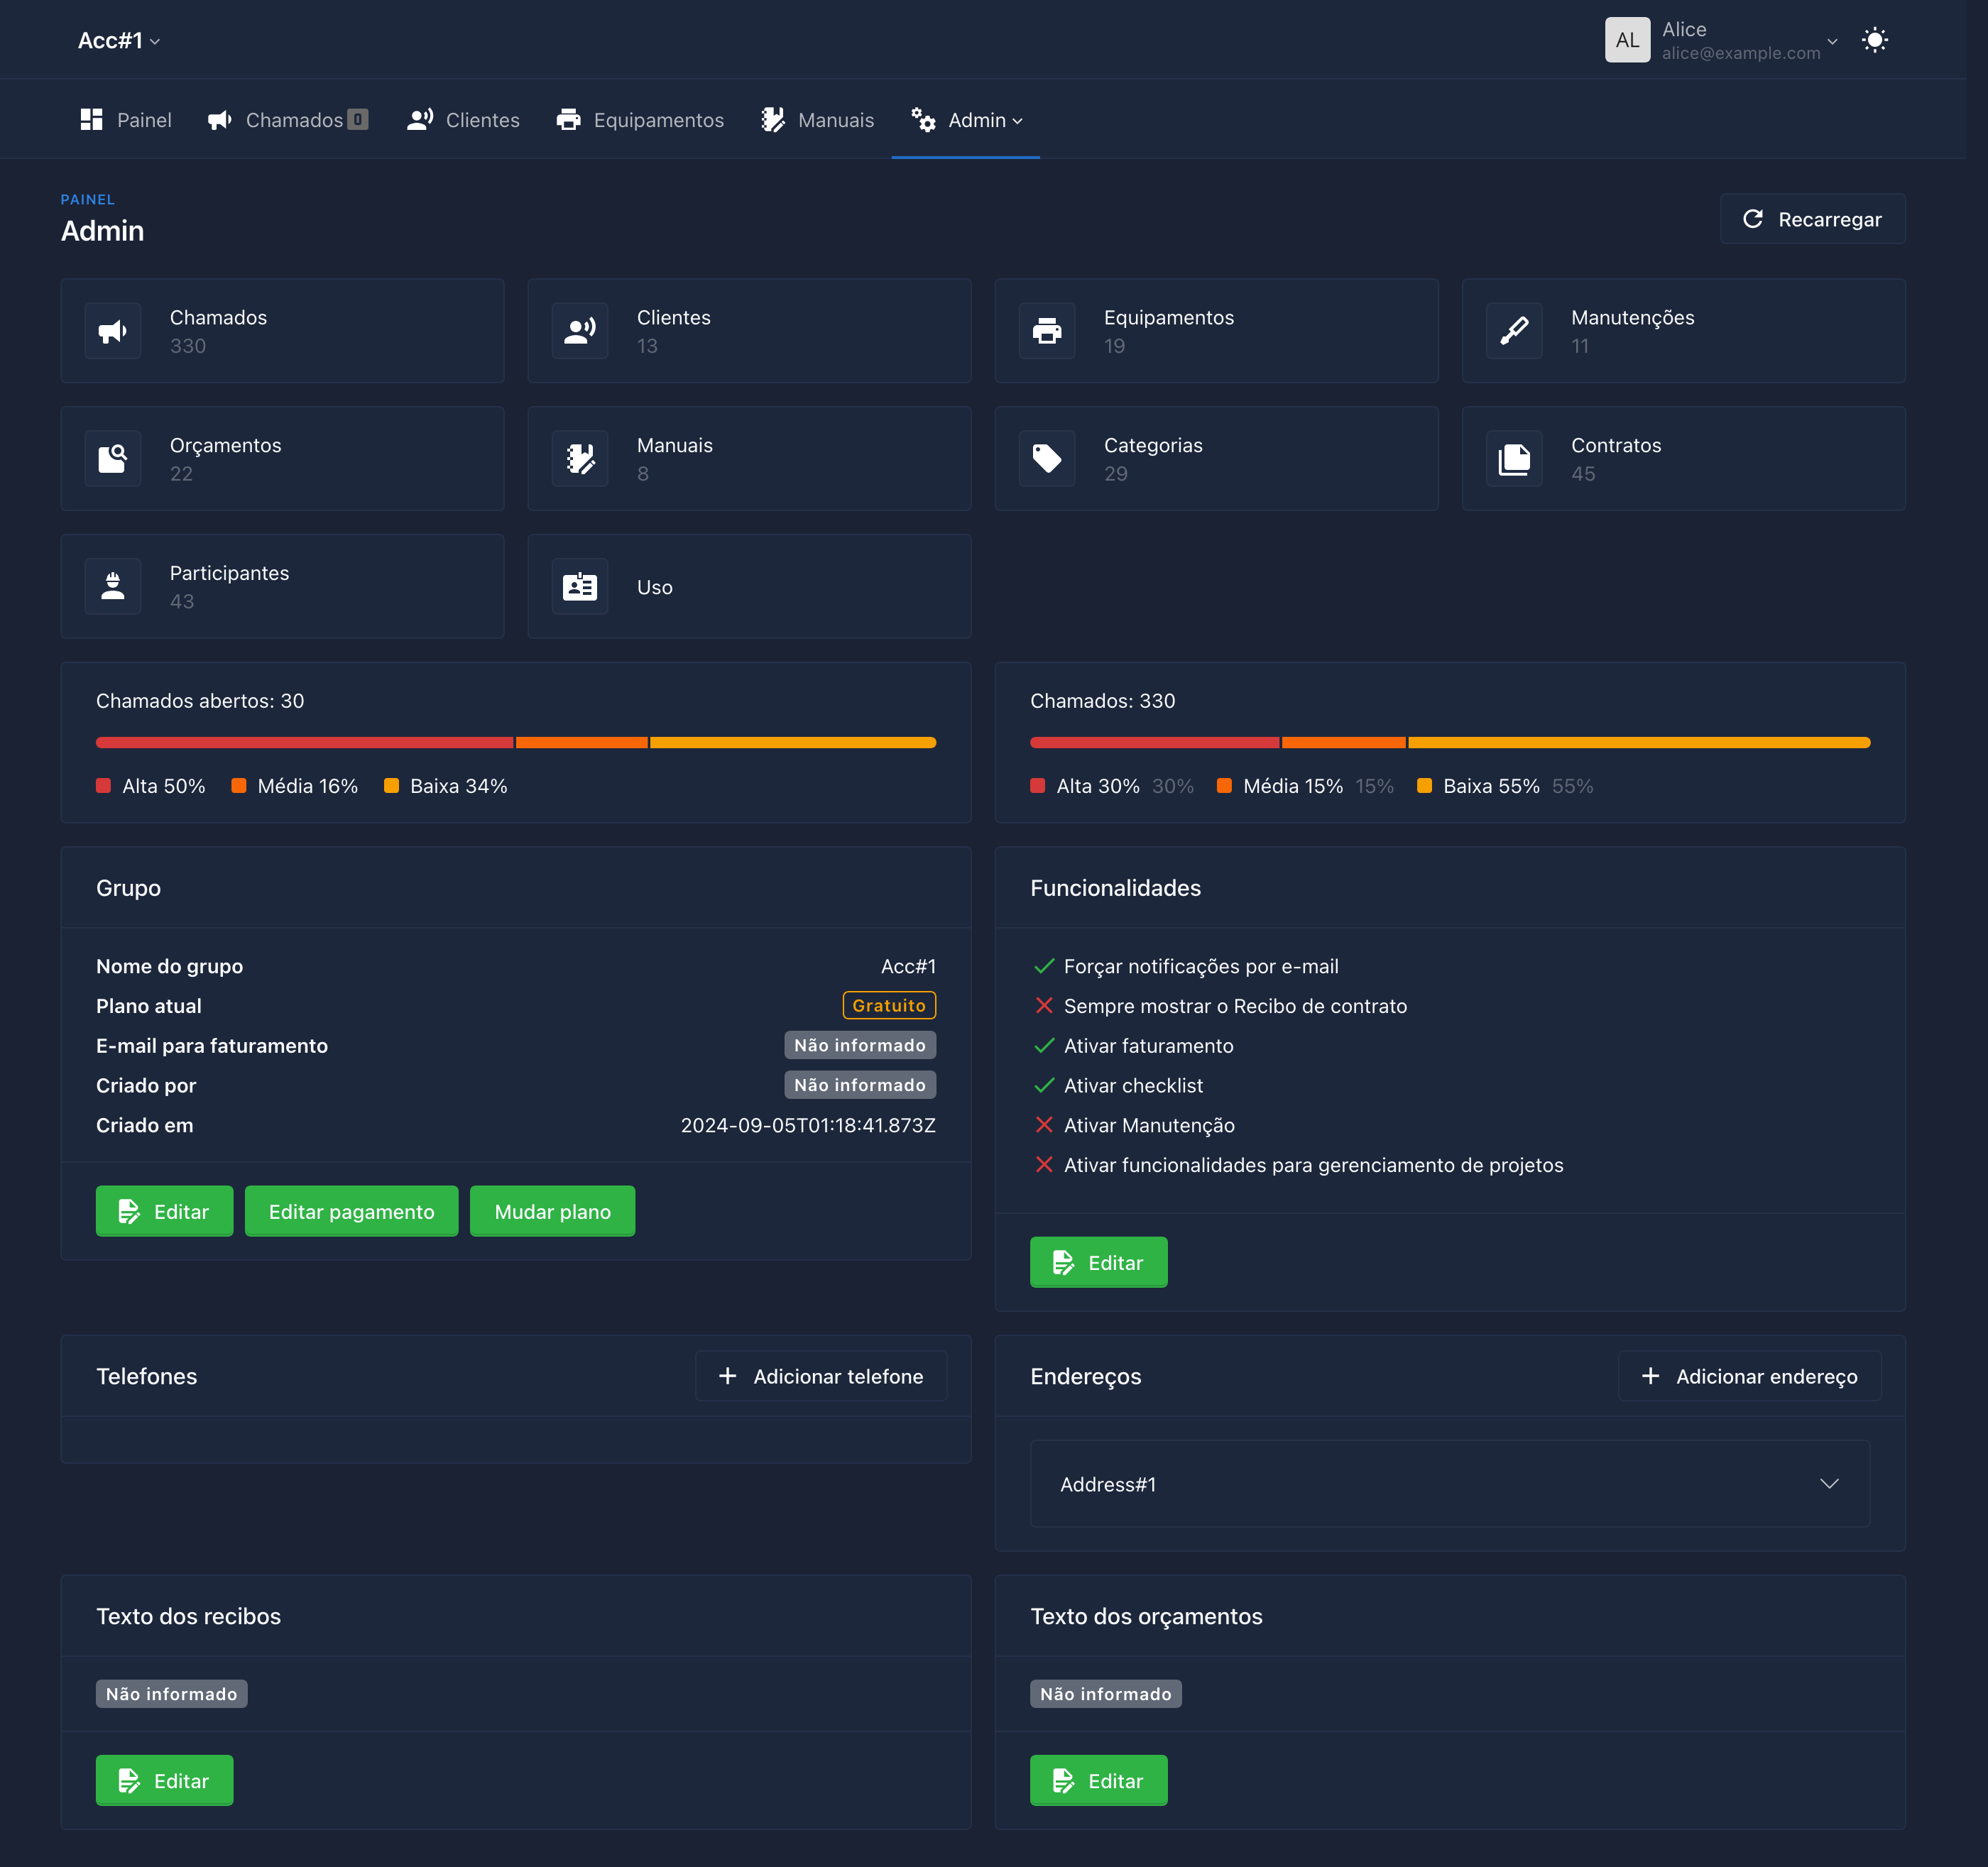Click the Adicionar telefone button
Screen dimensions: 1988x1867
click(x=821, y=1376)
